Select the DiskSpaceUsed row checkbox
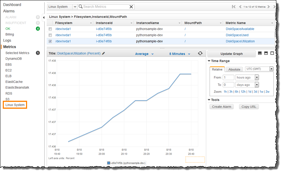The width and height of the screenshot is (283, 173). [50, 35]
